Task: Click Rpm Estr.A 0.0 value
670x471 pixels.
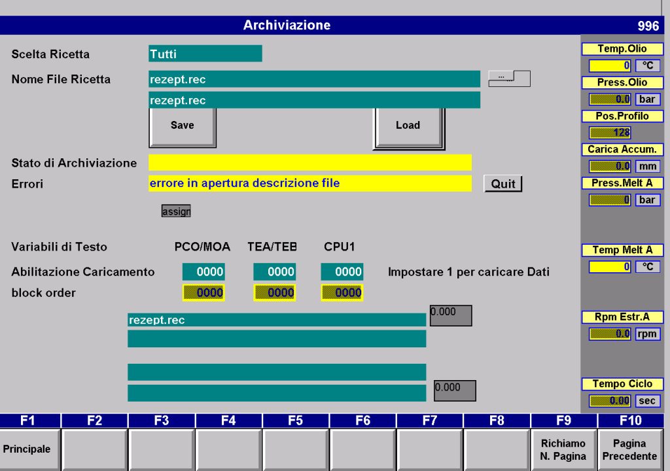Action: [610, 334]
